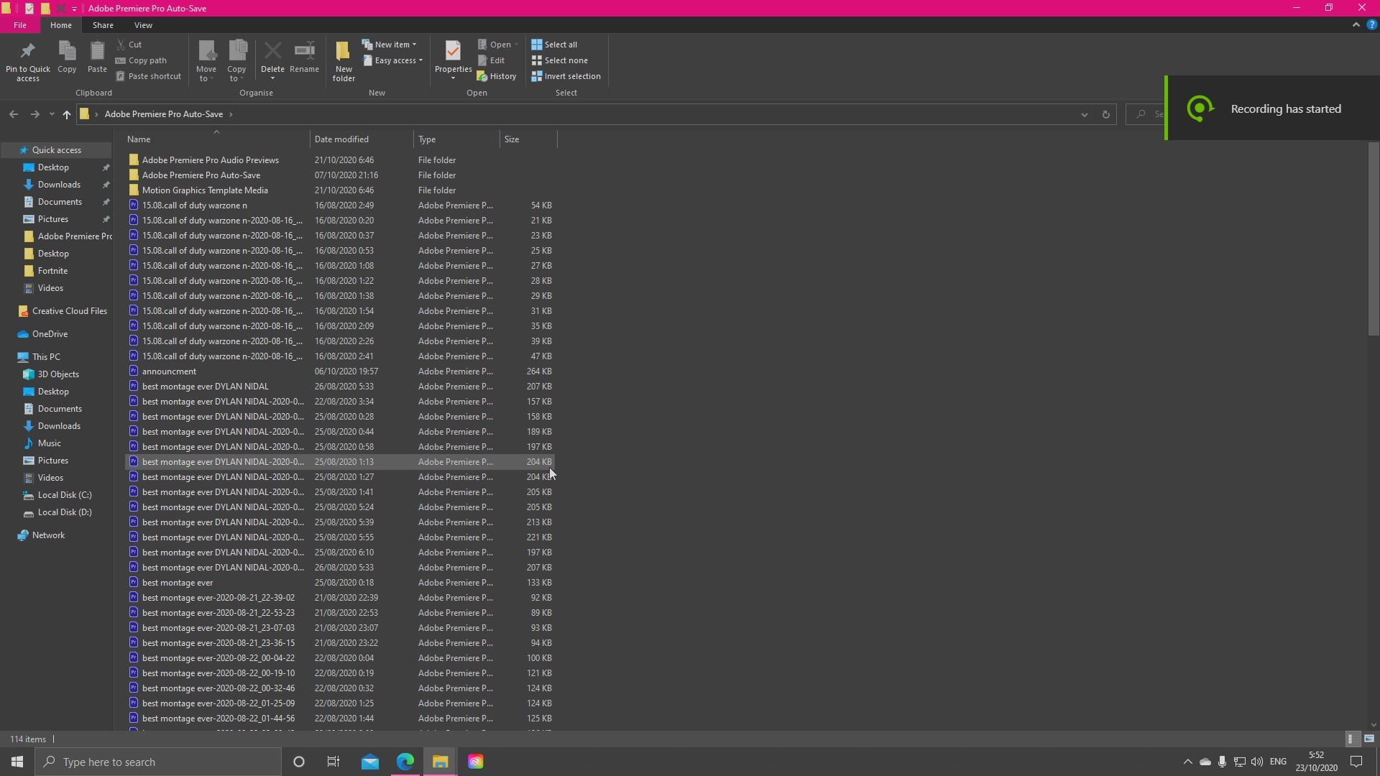Click the vertical scrollbar of the file list
The height and width of the screenshot is (776, 1380).
(1374, 239)
